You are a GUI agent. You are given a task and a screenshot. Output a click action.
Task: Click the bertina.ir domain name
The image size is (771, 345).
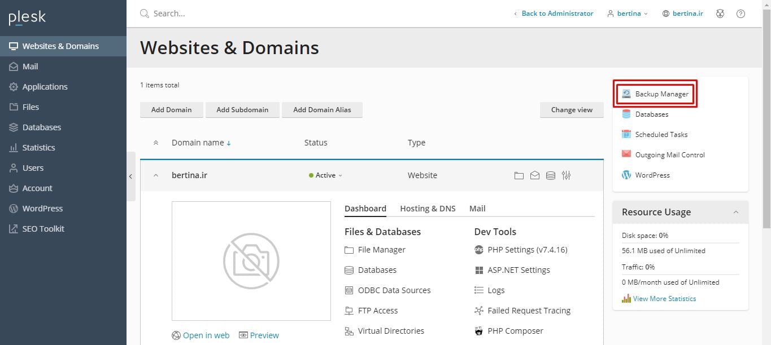[x=189, y=175]
